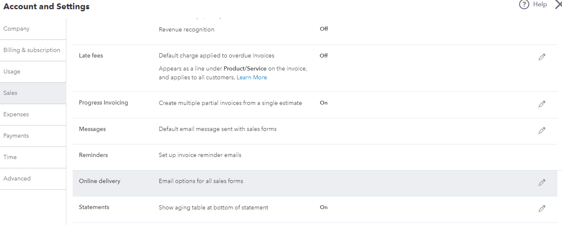Close the Account and Settings window
Screen dimensions: 562x225
click(558, 5)
